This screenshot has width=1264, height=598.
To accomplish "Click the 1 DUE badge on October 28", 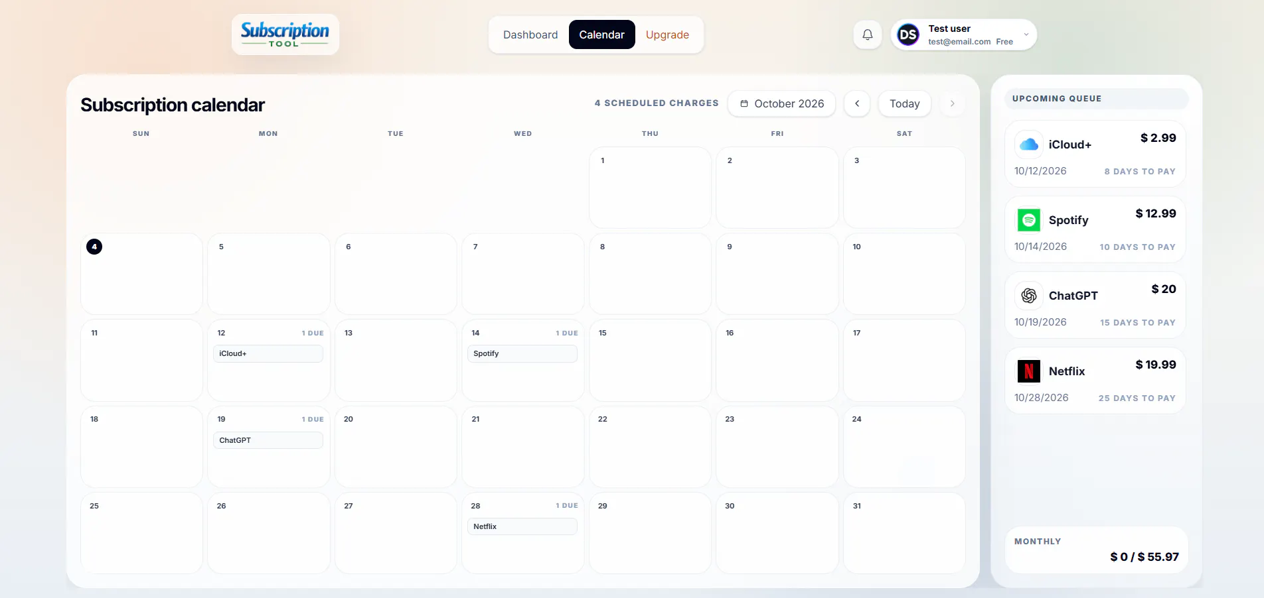I will point(567,505).
